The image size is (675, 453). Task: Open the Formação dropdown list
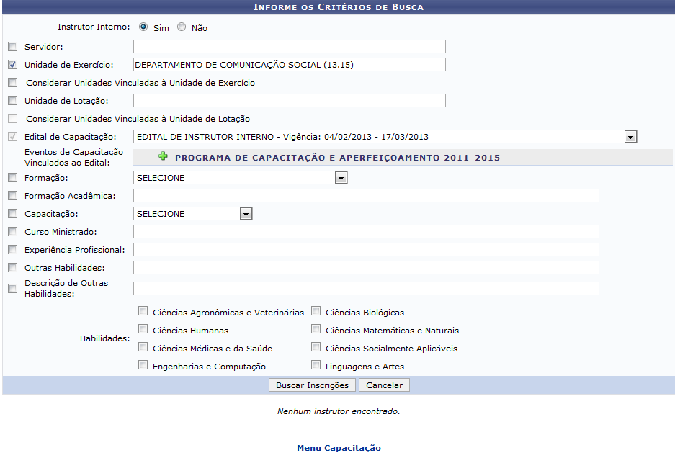pos(341,178)
